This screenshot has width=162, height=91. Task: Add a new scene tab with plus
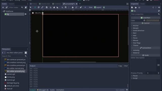pyautogui.click(x=80, y=4)
